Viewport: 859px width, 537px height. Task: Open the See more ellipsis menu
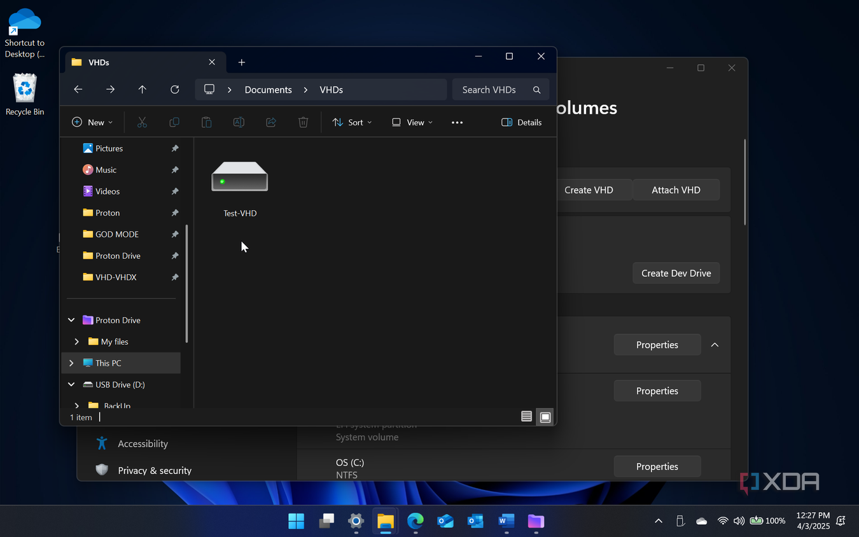(457, 122)
